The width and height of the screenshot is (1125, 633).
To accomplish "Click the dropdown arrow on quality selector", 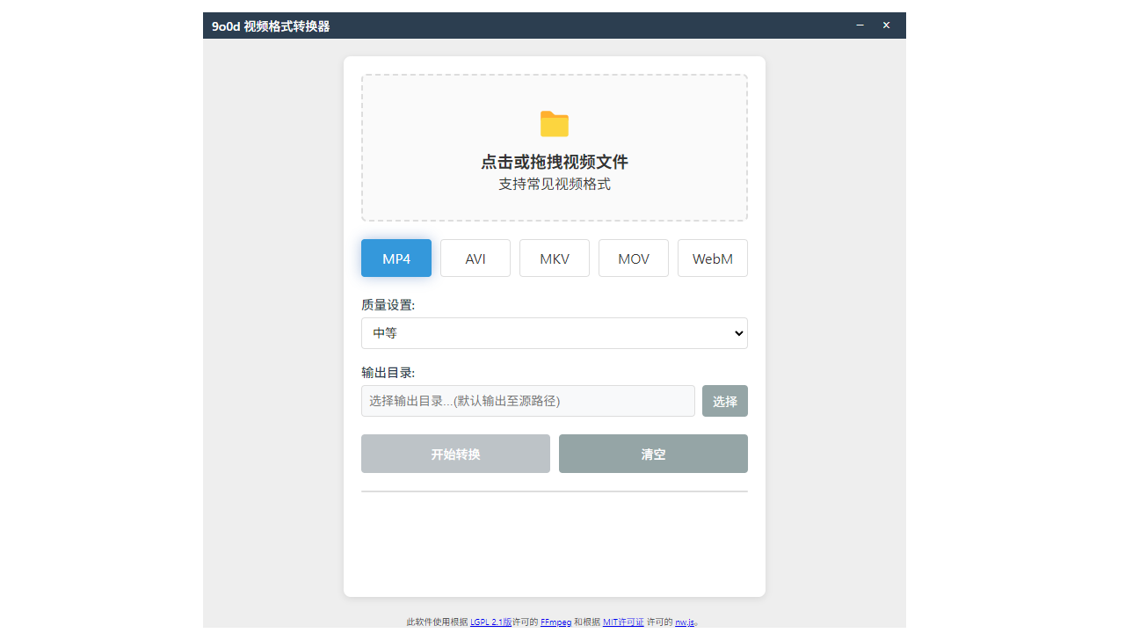I will click(738, 333).
